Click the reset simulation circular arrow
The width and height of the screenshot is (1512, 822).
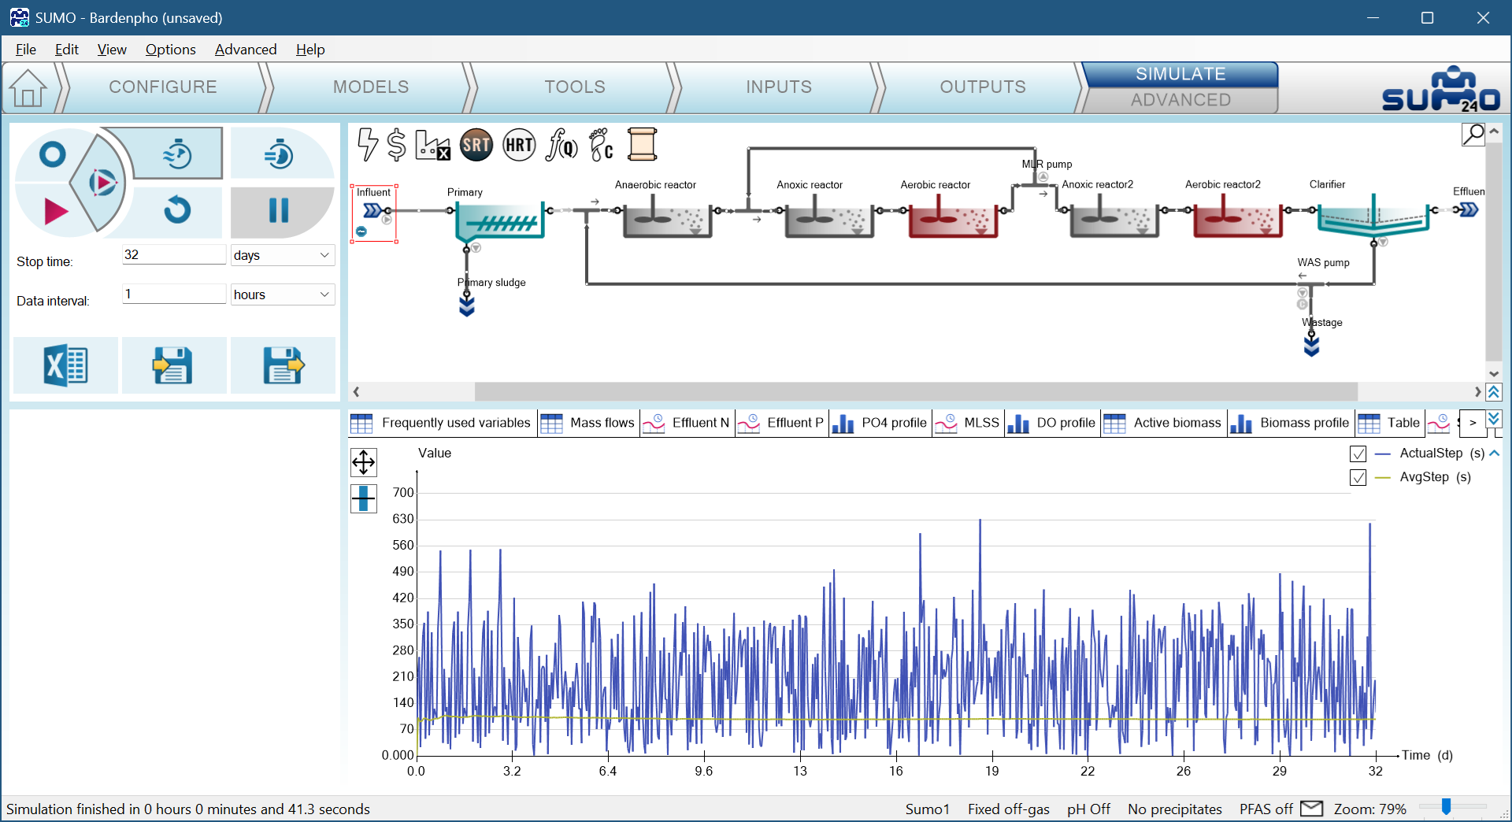pyautogui.click(x=177, y=210)
